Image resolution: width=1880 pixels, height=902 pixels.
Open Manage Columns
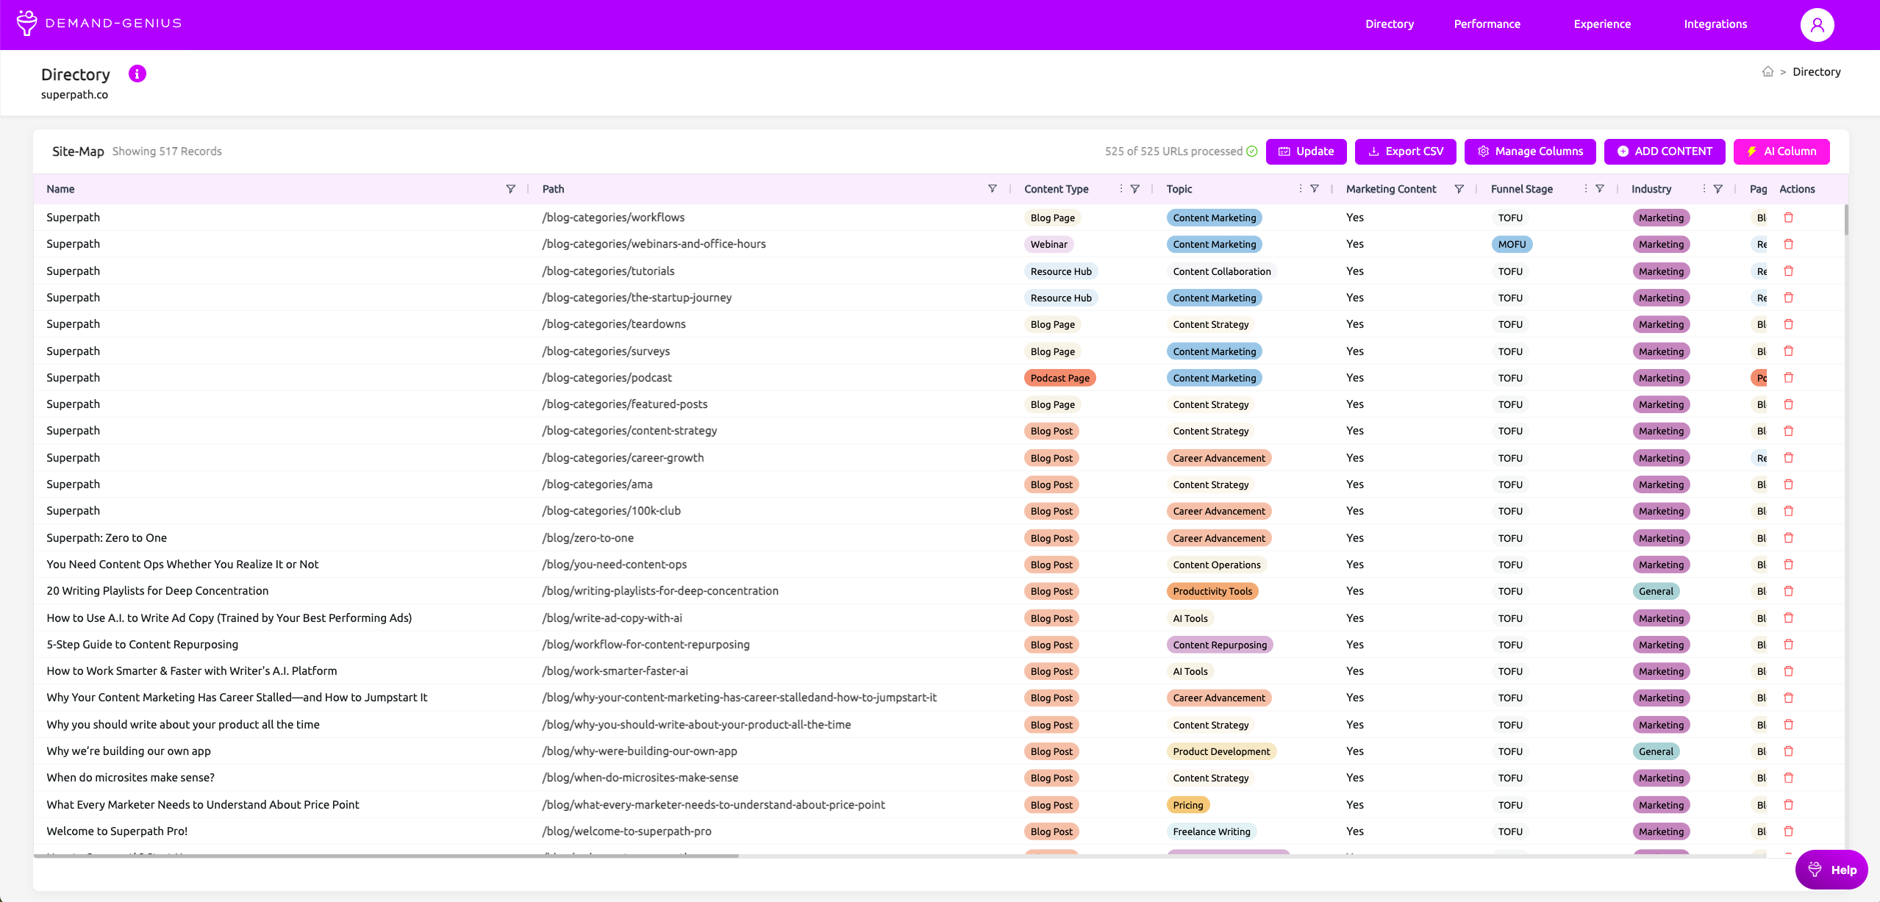click(x=1530, y=151)
